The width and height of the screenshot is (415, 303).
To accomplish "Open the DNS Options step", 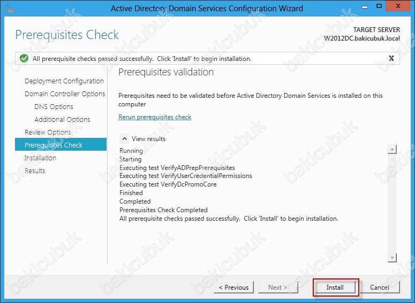I will tap(54, 107).
